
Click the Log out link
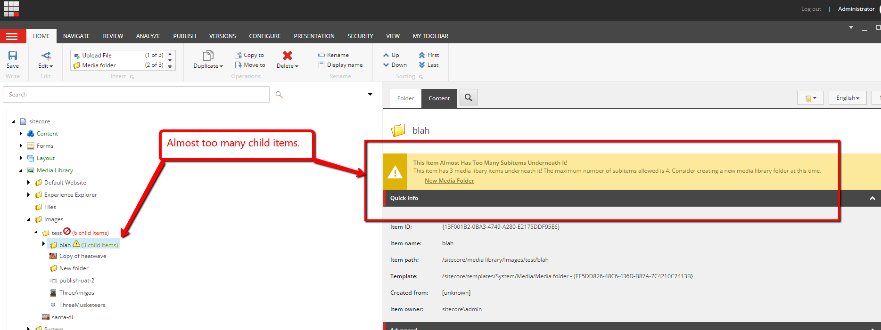pos(811,9)
